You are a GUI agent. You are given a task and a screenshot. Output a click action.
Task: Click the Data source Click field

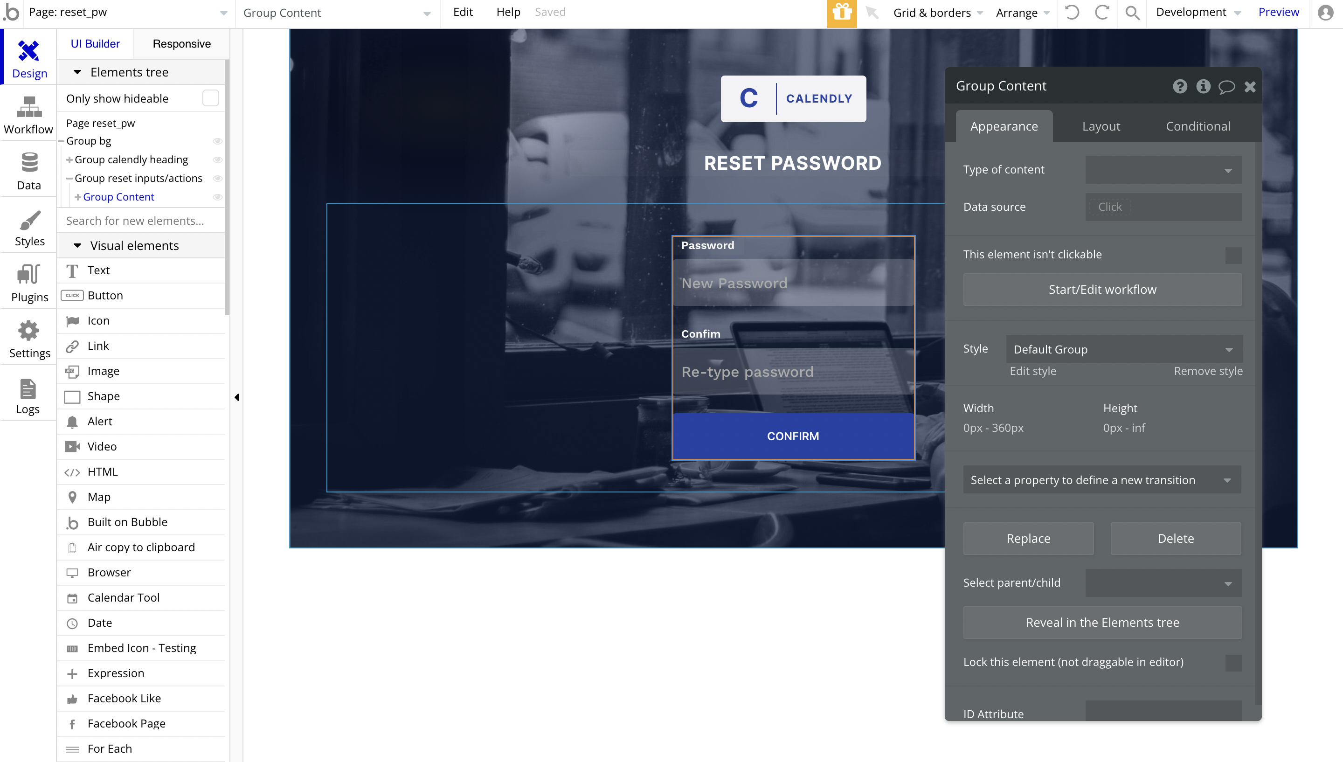click(x=1110, y=207)
